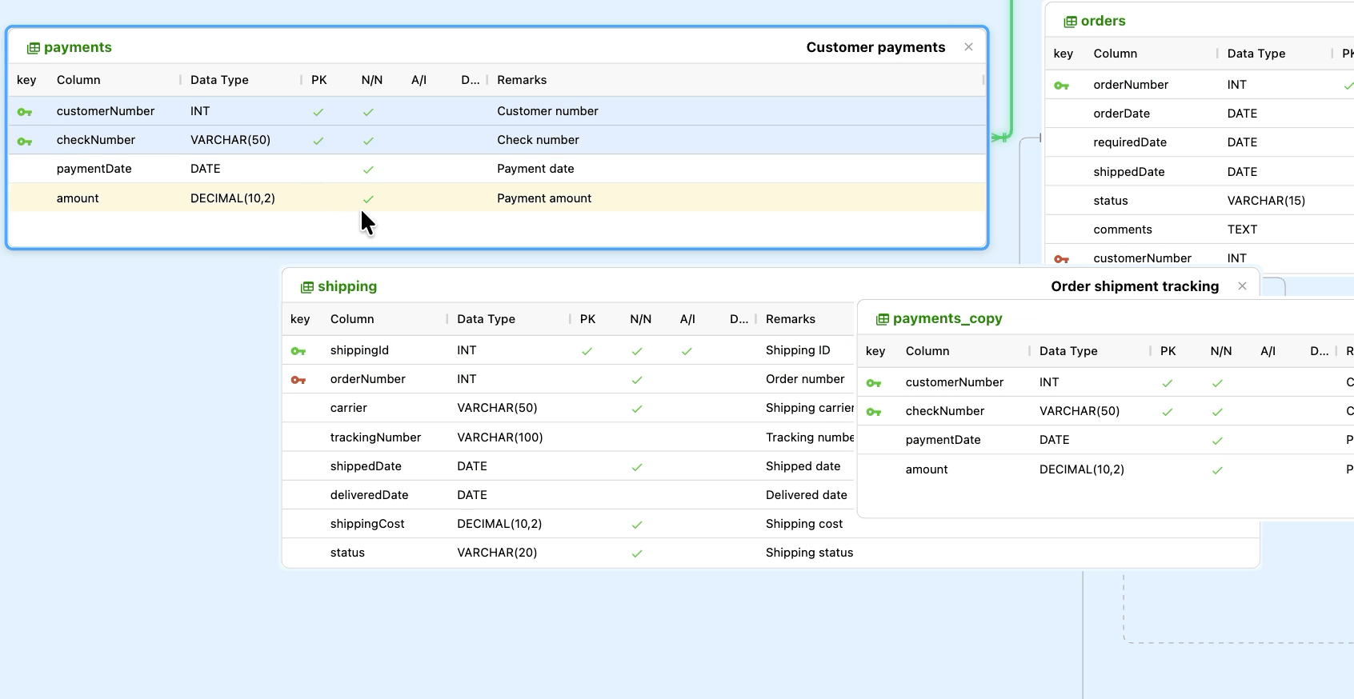Close the shipping table panel

click(1242, 286)
